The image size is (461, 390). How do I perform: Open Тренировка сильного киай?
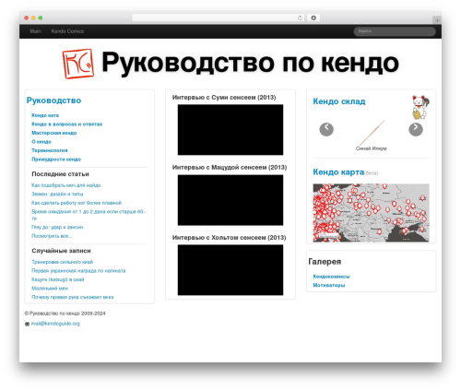click(x=62, y=262)
